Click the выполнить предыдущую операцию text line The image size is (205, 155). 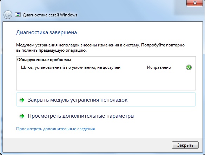coord(51,50)
